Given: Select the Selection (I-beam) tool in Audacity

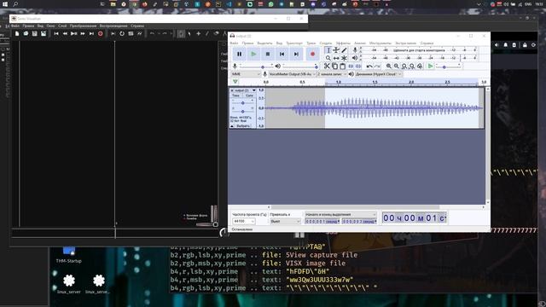Looking at the screenshot, I should 328,50.
